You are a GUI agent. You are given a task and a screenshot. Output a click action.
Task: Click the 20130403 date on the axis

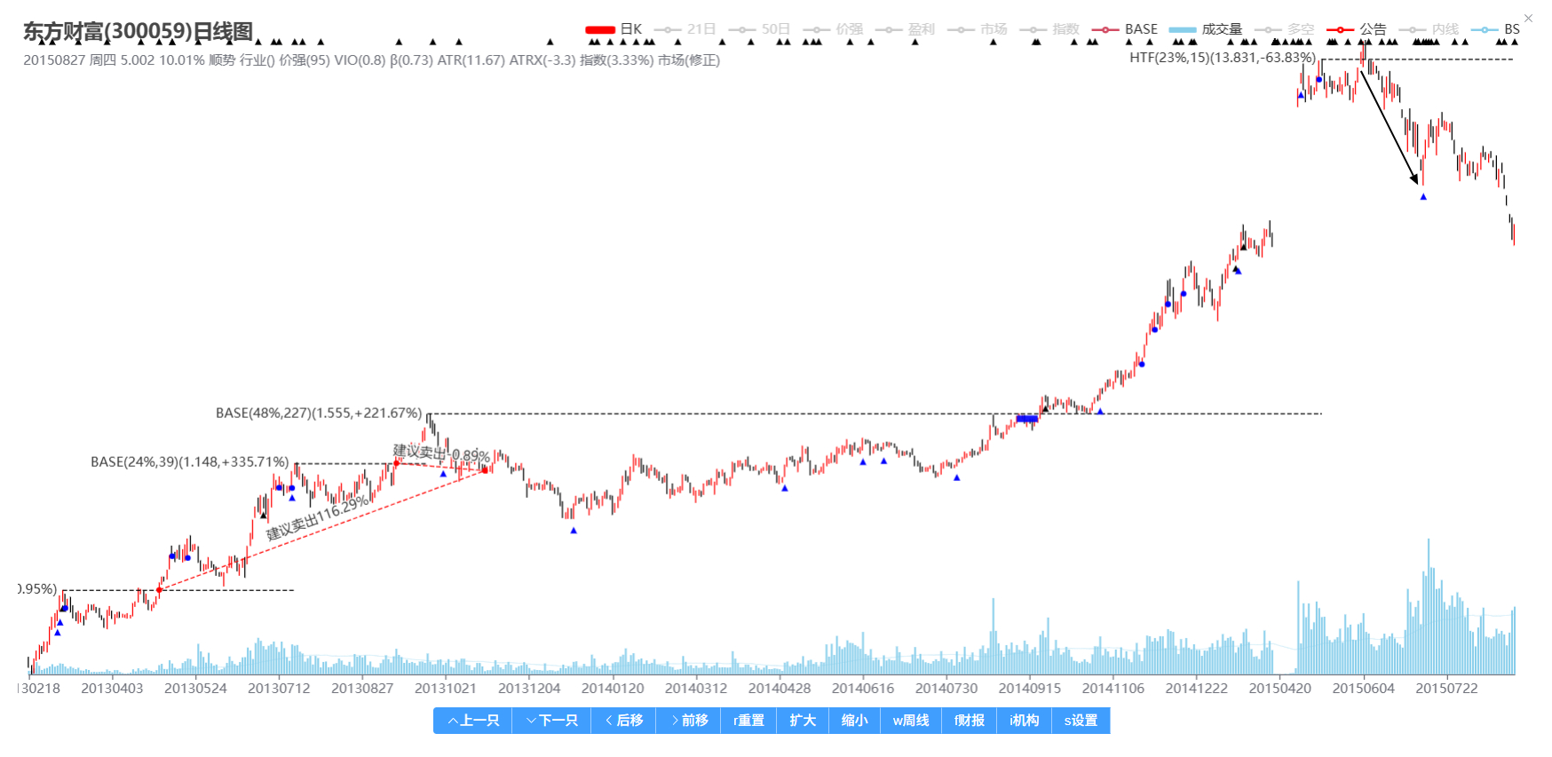[112, 689]
